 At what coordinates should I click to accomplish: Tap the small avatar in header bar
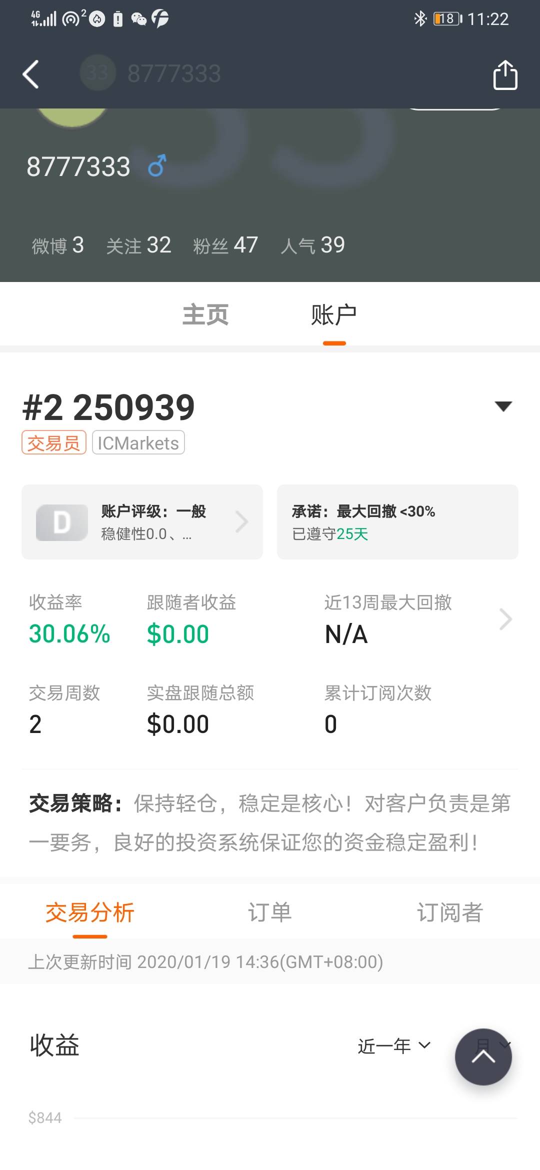pyautogui.click(x=97, y=73)
